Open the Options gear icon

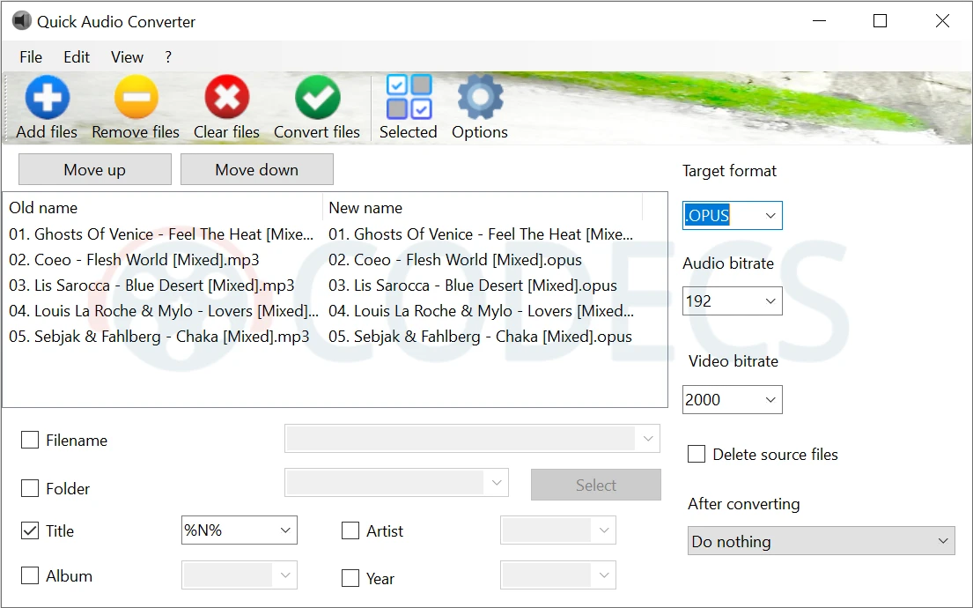pos(480,98)
